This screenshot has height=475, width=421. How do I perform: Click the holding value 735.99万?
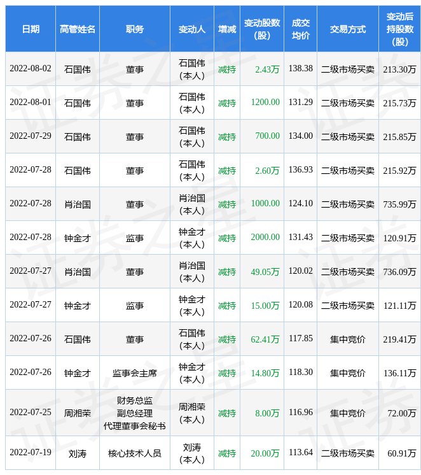[399, 204]
